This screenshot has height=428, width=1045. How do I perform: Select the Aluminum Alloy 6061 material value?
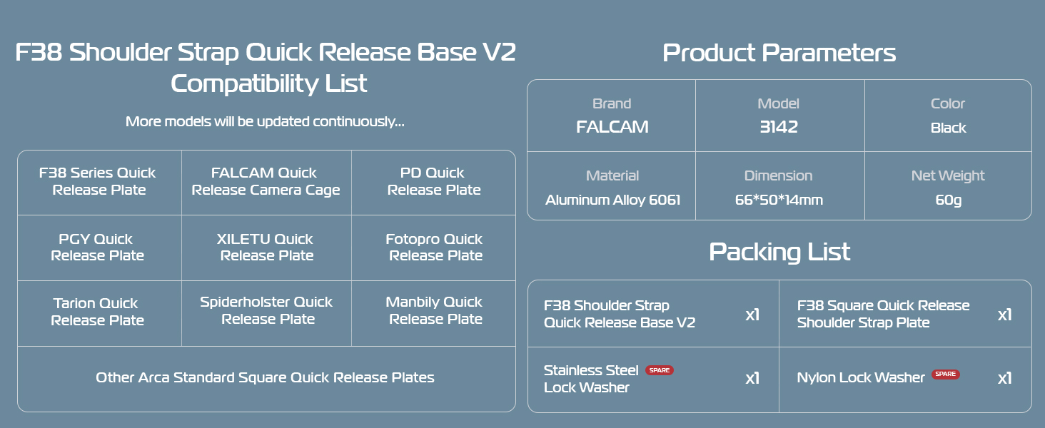pyautogui.click(x=612, y=200)
